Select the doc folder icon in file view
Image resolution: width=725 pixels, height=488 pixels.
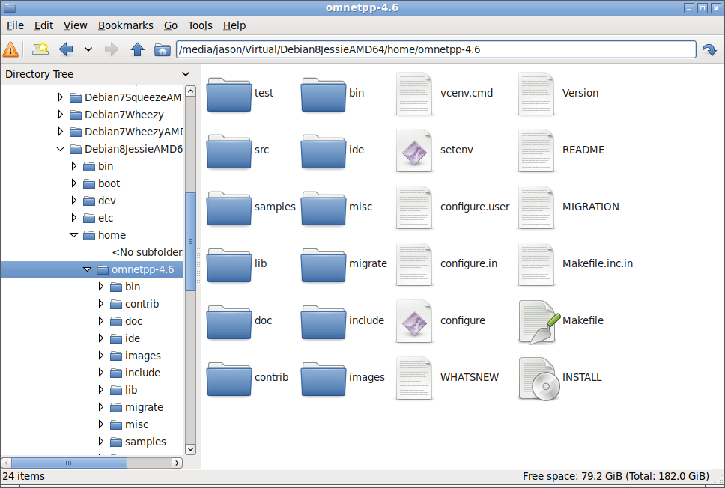(229, 322)
